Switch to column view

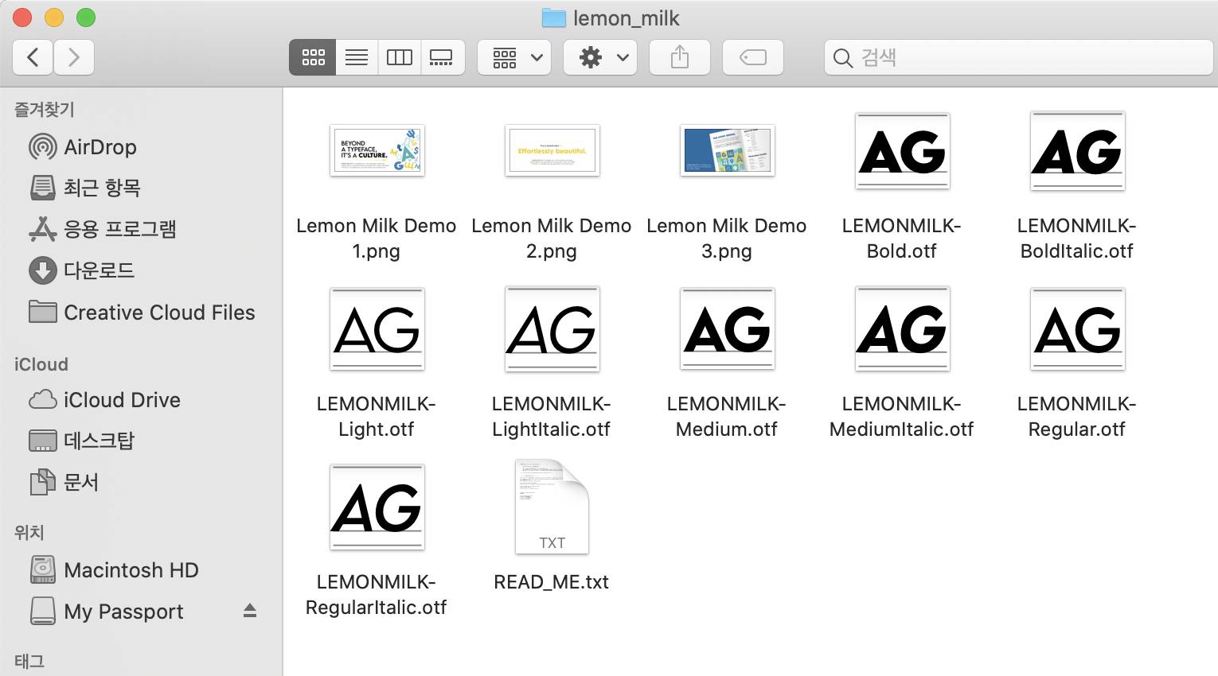pos(400,57)
